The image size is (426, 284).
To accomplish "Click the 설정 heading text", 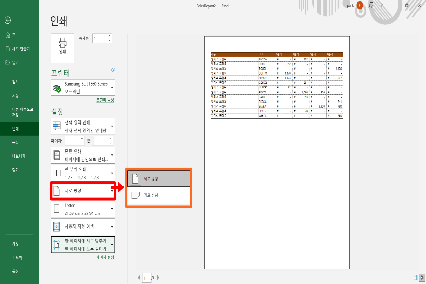I will coord(57,111).
